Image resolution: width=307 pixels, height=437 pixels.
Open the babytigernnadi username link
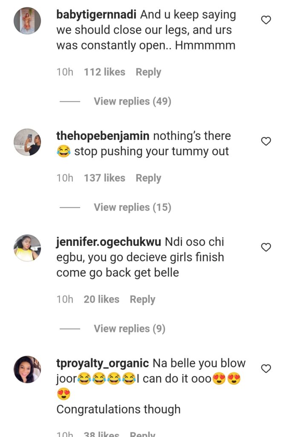[96, 15]
